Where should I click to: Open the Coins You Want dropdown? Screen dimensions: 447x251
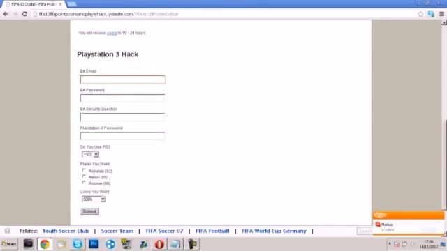94,199
